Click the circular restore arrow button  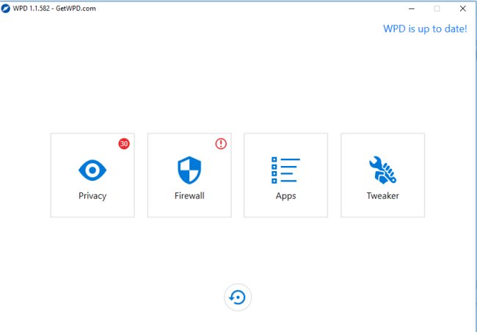[x=238, y=297]
